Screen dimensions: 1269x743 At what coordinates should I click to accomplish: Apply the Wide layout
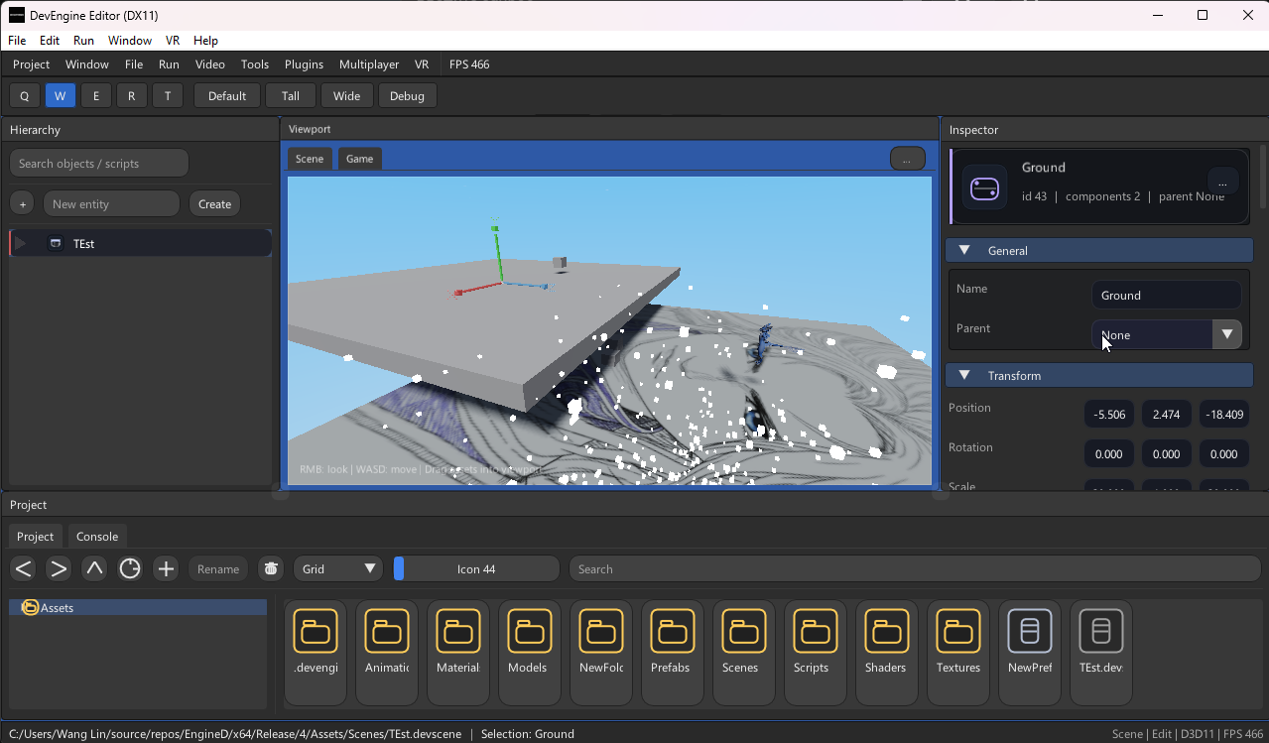pyautogui.click(x=347, y=95)
